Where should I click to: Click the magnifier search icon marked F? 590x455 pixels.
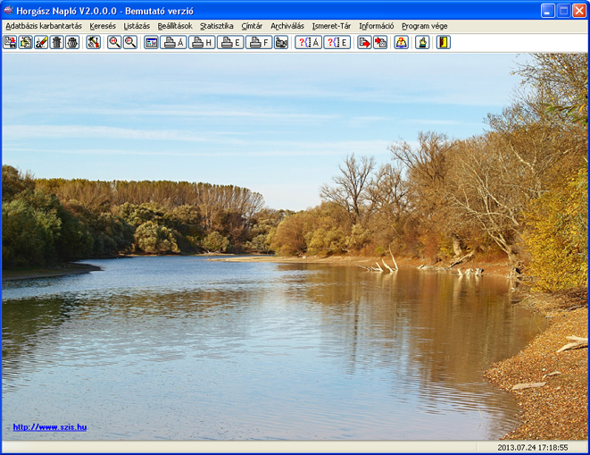coord(130,42)
